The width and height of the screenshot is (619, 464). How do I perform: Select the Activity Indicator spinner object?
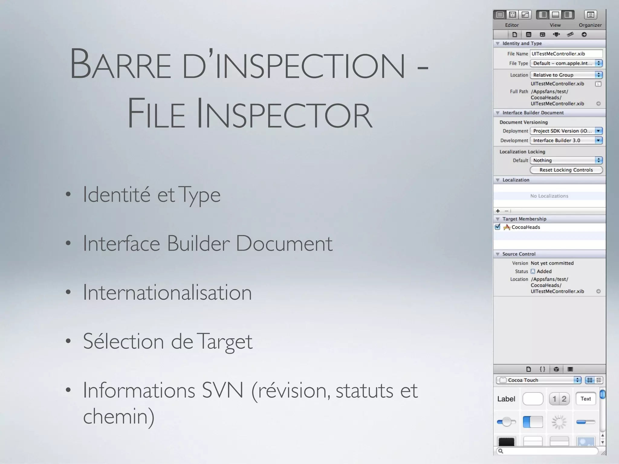click(x=559, y=422)
